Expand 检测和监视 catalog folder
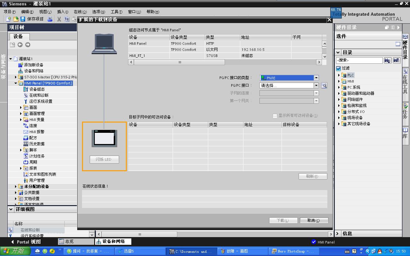The height and width of the screenshot is (256, 410). click(x=339, y=106)
